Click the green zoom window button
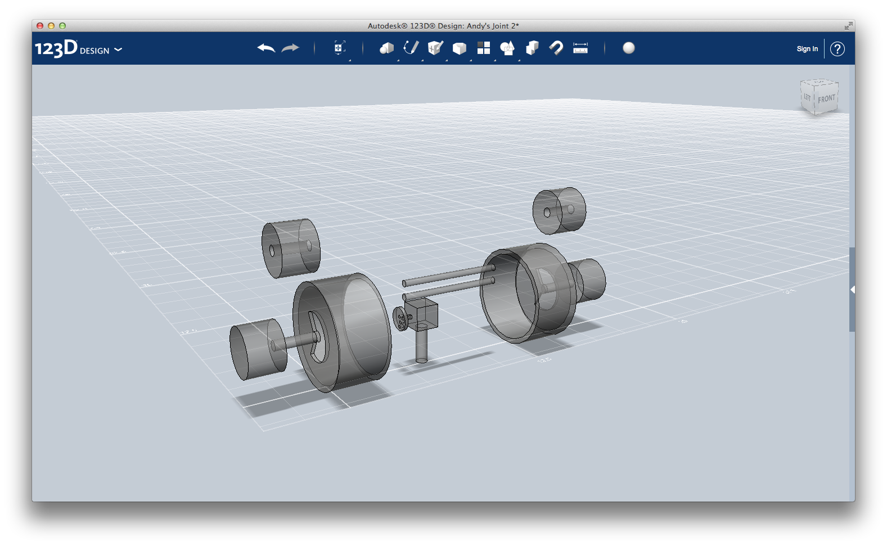The image size is (887, 546). click(x=62, y=26)
